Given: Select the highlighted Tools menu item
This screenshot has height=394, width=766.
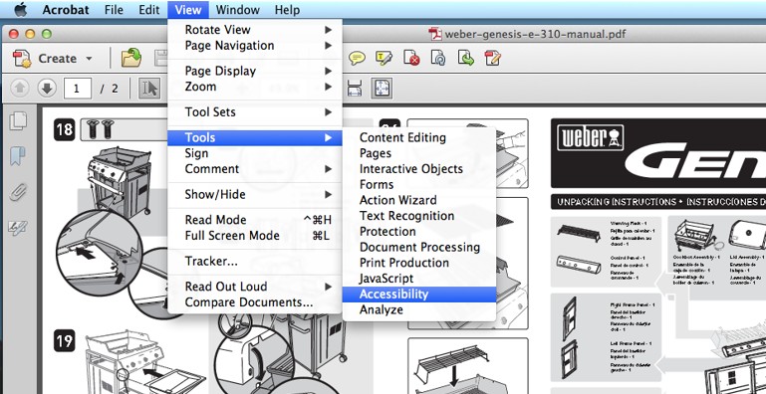Looking at the screenshot, I should point(255,137).
